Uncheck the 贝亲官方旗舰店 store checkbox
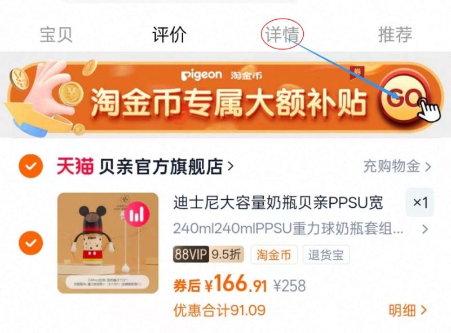Image resolution: width=451 pixels, height=333 pixels. coord(31,166)
